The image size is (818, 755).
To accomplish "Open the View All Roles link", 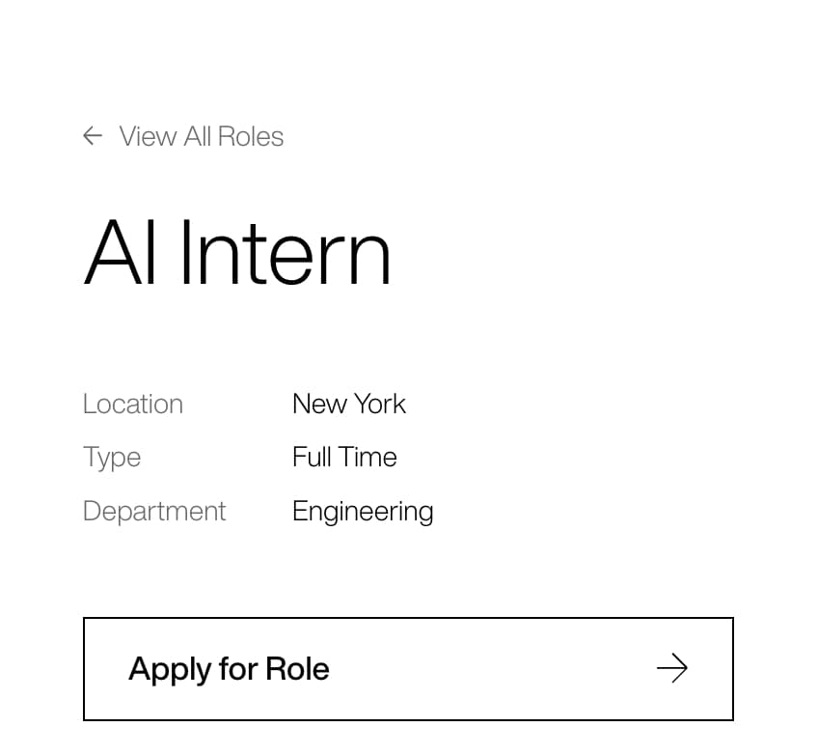I will 201,136.
